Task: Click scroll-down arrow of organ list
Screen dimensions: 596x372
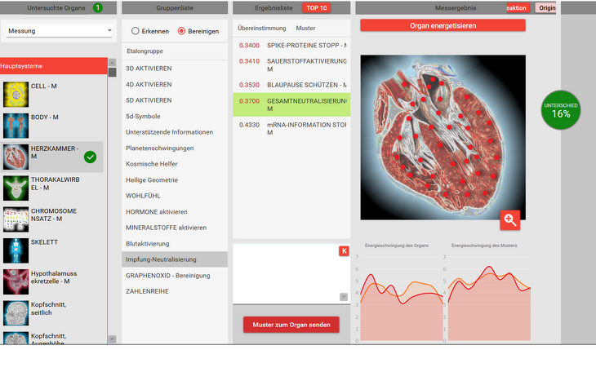Action: (x=112, y=339)
